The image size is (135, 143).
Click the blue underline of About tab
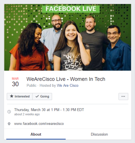coord(36,139)
